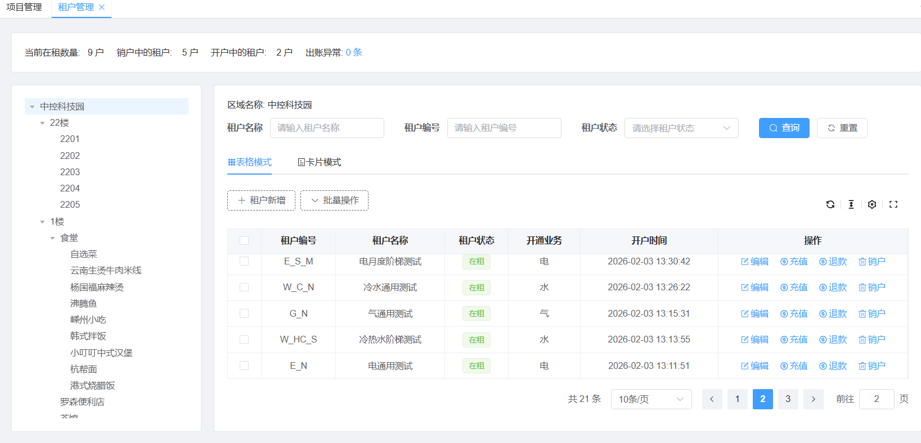Refund tenant W_C_N
Viewport: 921px width, 443px height.
(833, 287)
